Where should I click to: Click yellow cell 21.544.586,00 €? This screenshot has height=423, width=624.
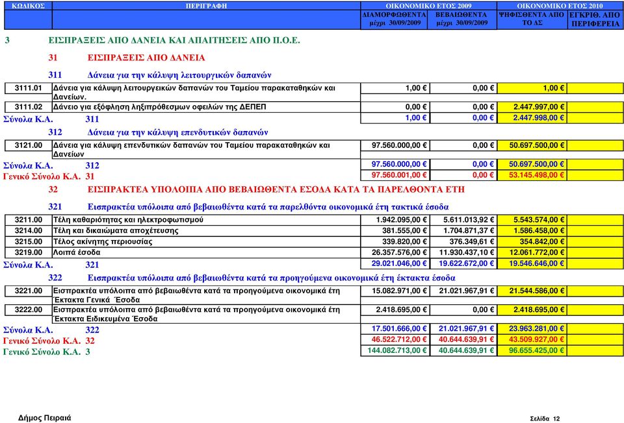[x=532, y=291]
